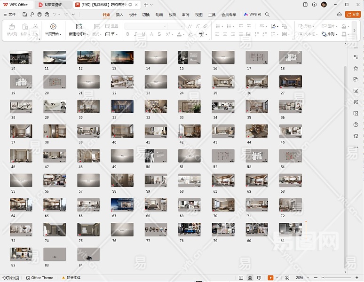Switch to the 插入 ribbon tab
Viewport: 364px width, 282px height.
pyautogui.click(x=119, y=15)
